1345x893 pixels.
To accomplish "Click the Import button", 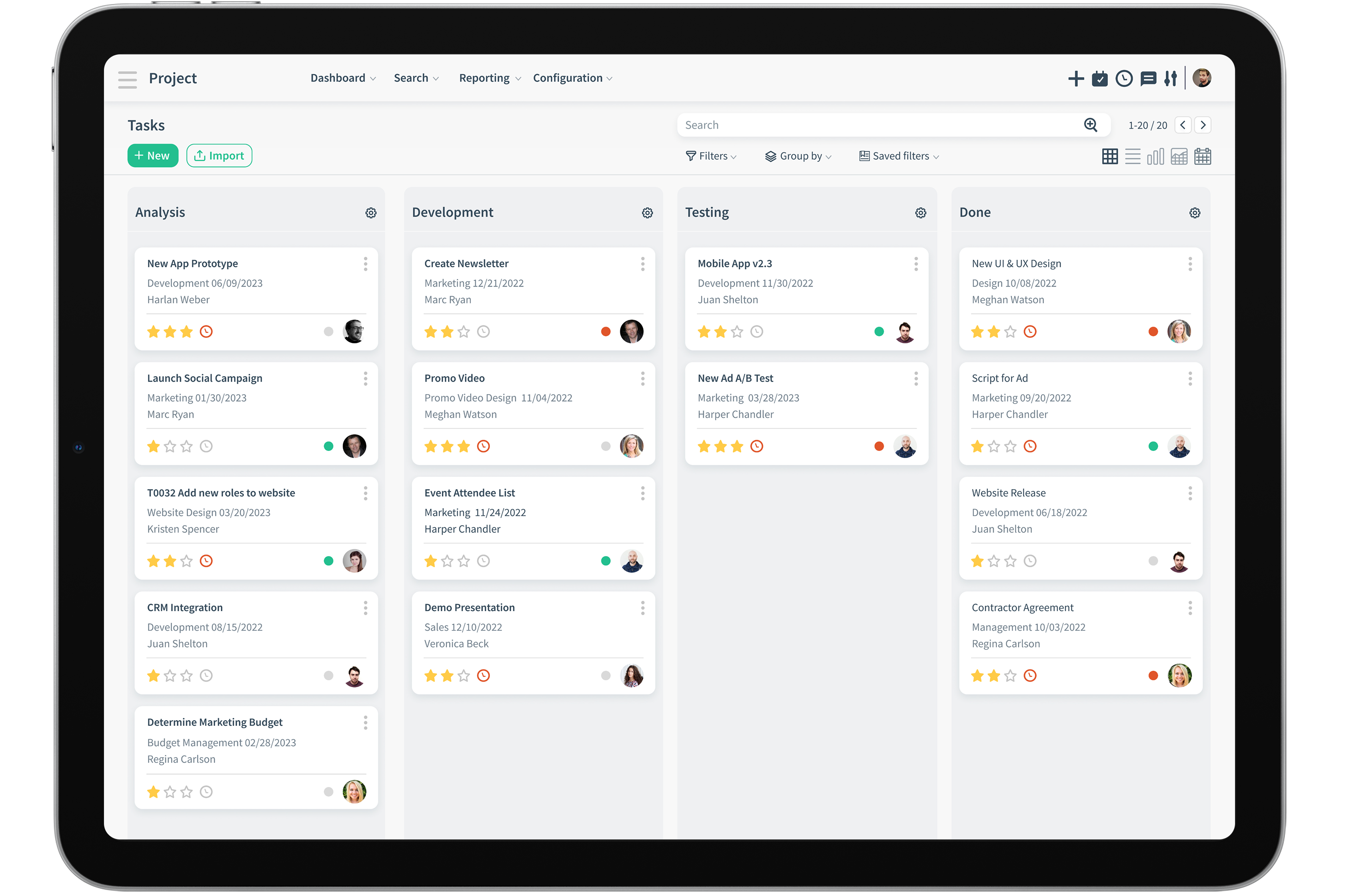I will tap(219, 155).
